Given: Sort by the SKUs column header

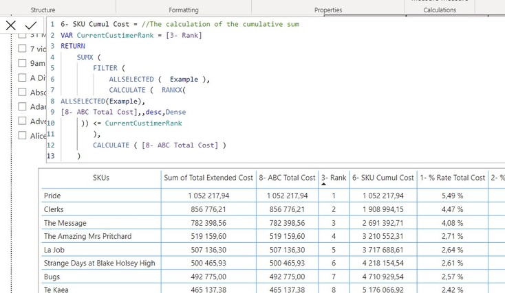Looking at the screenshot, I should (101, 178).
